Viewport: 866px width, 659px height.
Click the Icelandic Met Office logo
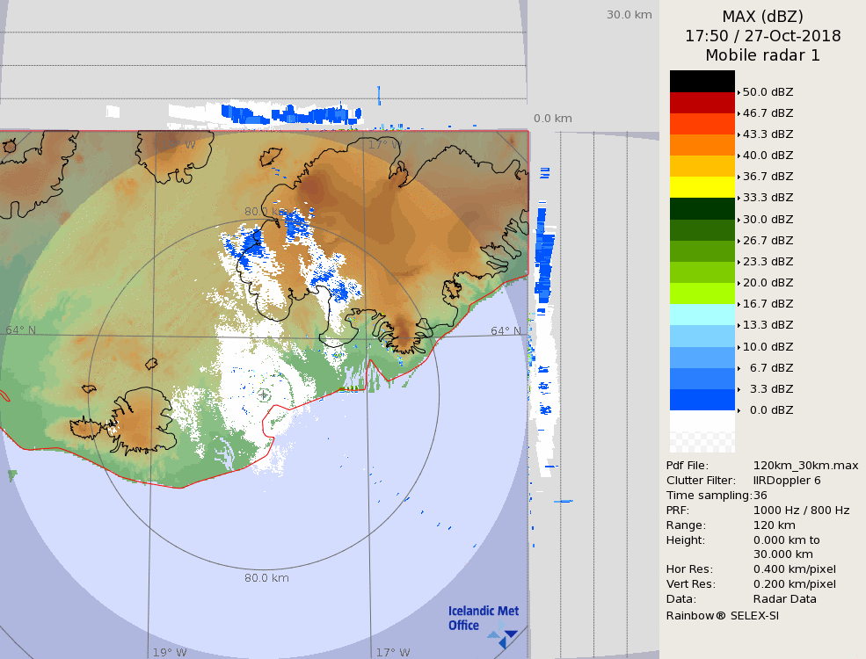(483, 619)
